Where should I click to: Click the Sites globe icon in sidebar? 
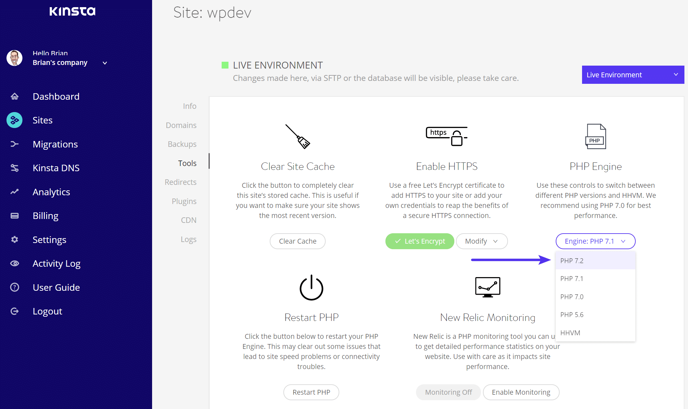click(x=15, y=120)
